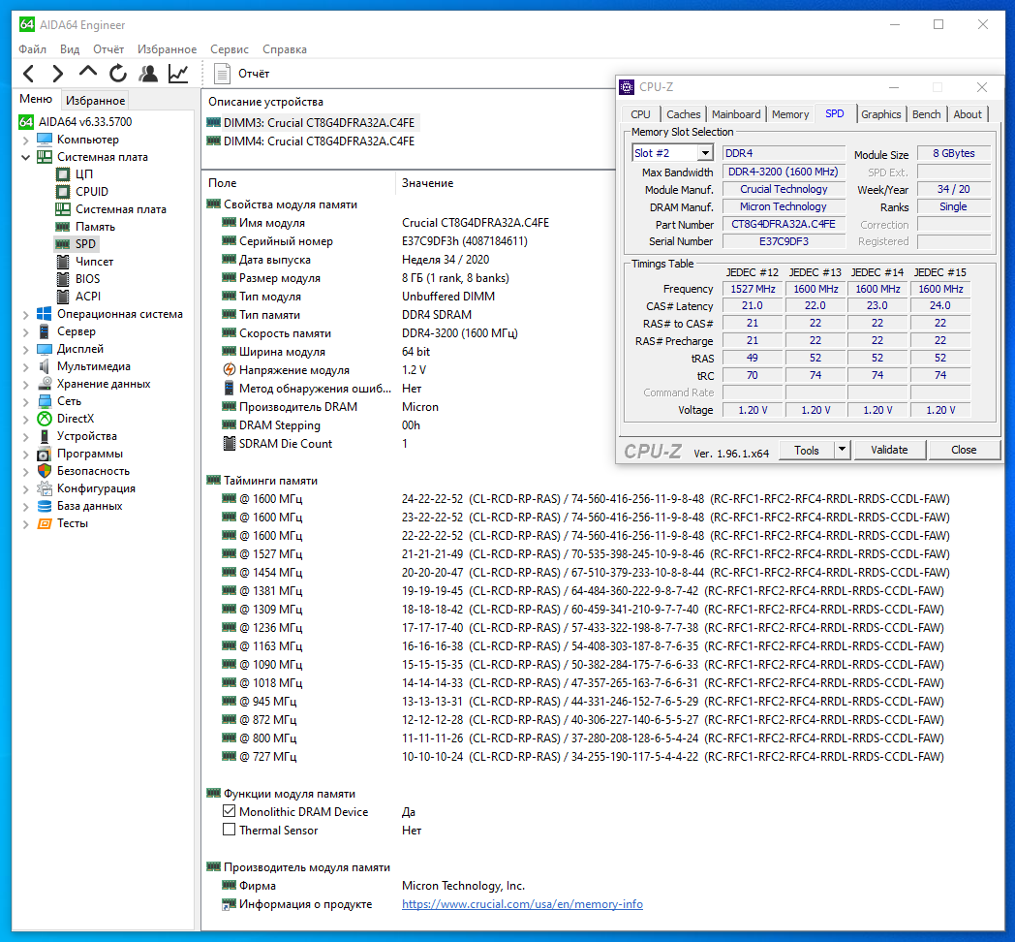Click the Refresh toolbar icon

(118, 73)
